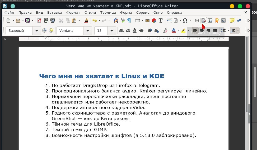
Task: Show hidden standard toolbar items chevron
Action: [x=248, y=20]
